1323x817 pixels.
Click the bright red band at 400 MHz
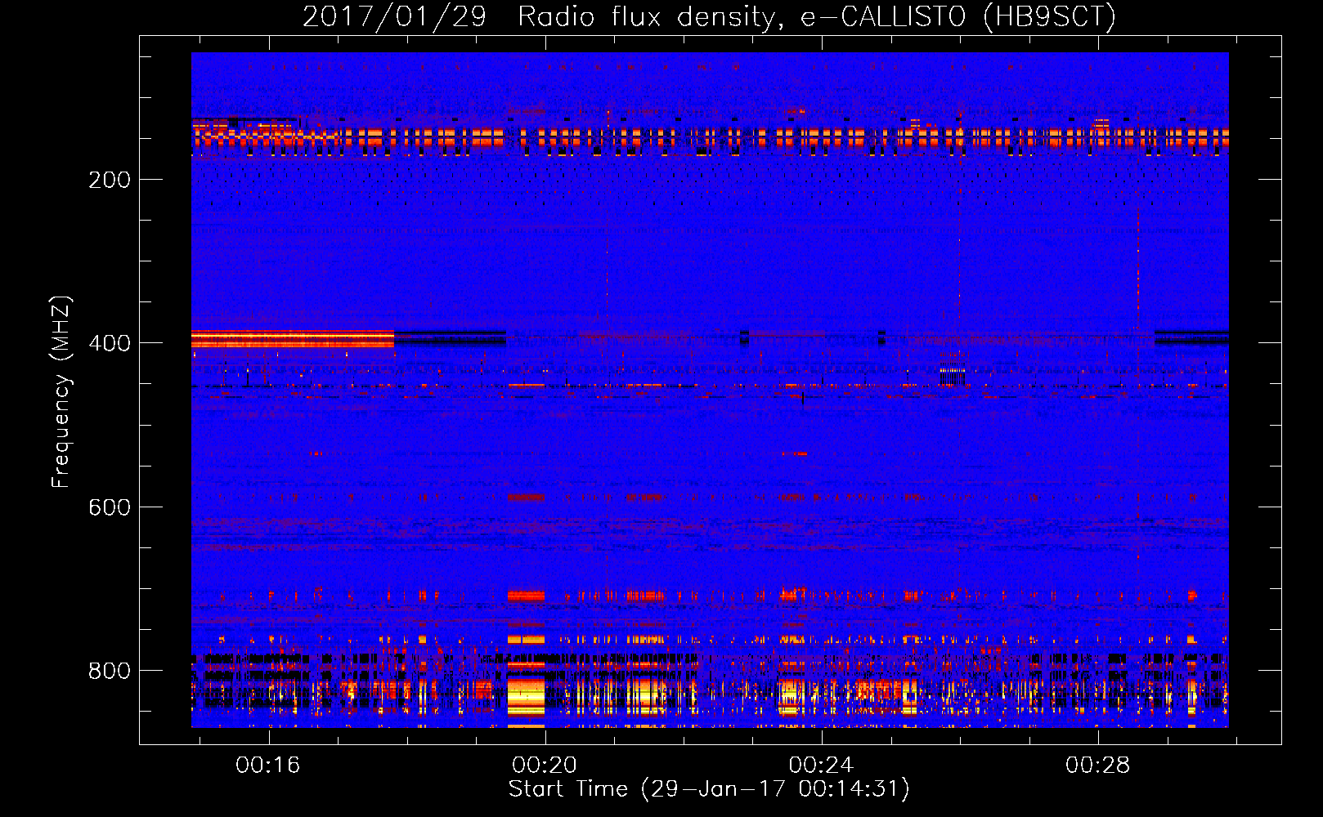[x=293, y=339]
